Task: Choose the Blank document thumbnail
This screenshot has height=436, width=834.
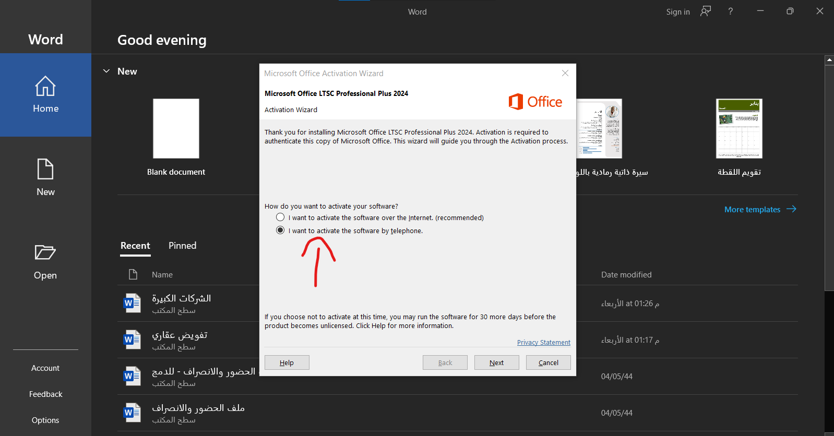Action: [176, 129]
